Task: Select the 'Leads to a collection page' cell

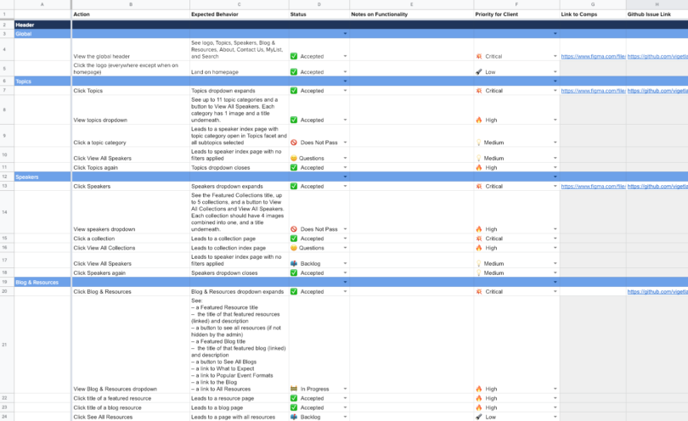Action: click(240, 239)
